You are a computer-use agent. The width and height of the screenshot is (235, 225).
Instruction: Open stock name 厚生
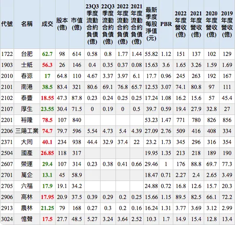pos(27,109)
